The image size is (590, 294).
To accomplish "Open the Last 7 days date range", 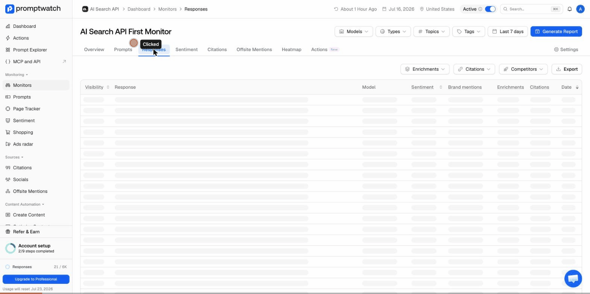I will [x=508, y=32].
